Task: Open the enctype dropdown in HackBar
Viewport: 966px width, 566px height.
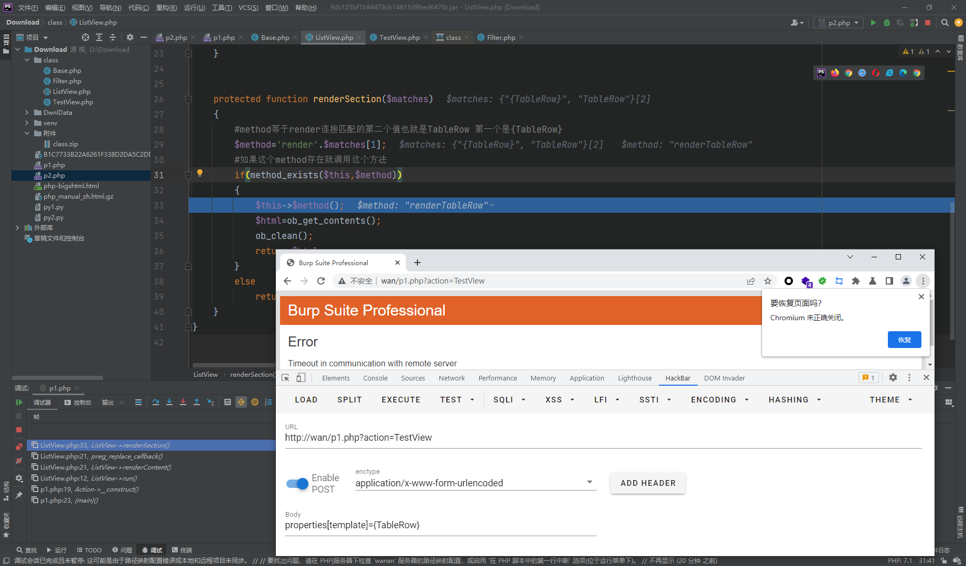Action: click(476, 483)
